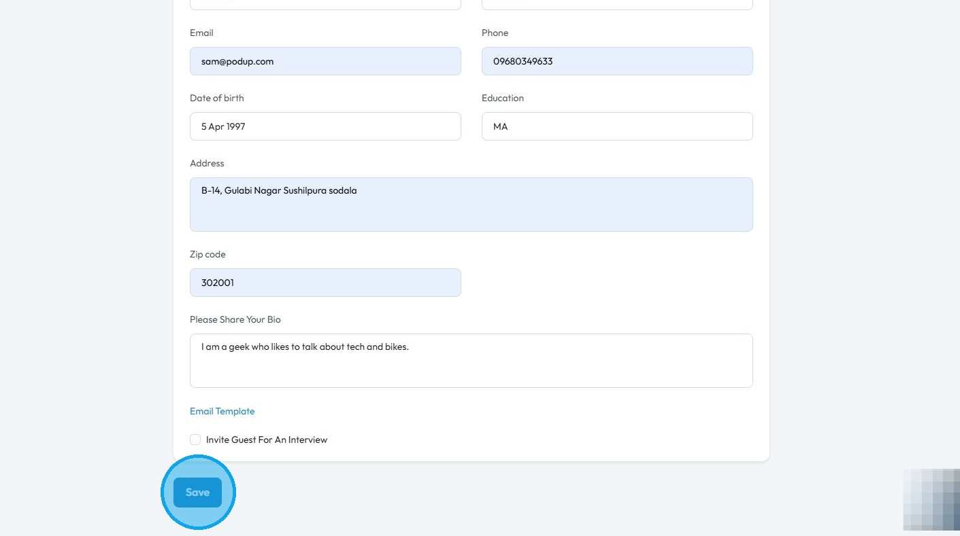The image size is (960, 536).
Task: Select the Zip code input field
Action: 325,283
